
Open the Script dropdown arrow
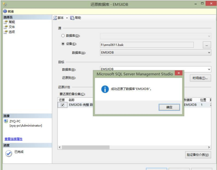67,18
